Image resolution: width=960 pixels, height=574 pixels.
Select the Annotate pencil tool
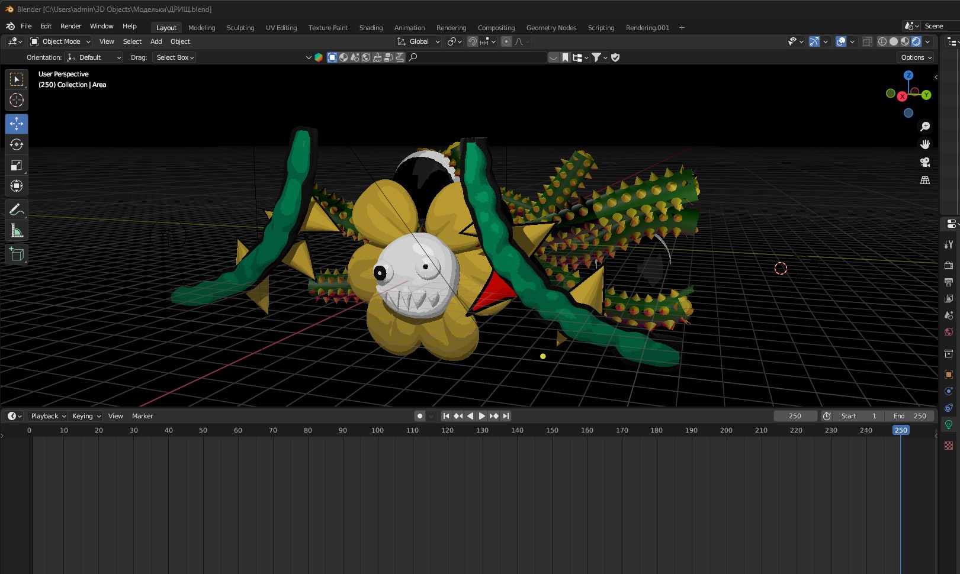pos(17,209)
